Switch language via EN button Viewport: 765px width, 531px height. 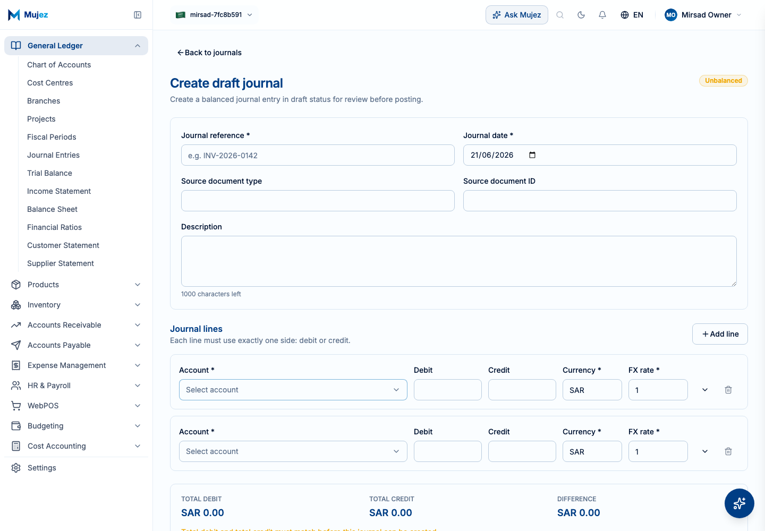coord(632,15)
